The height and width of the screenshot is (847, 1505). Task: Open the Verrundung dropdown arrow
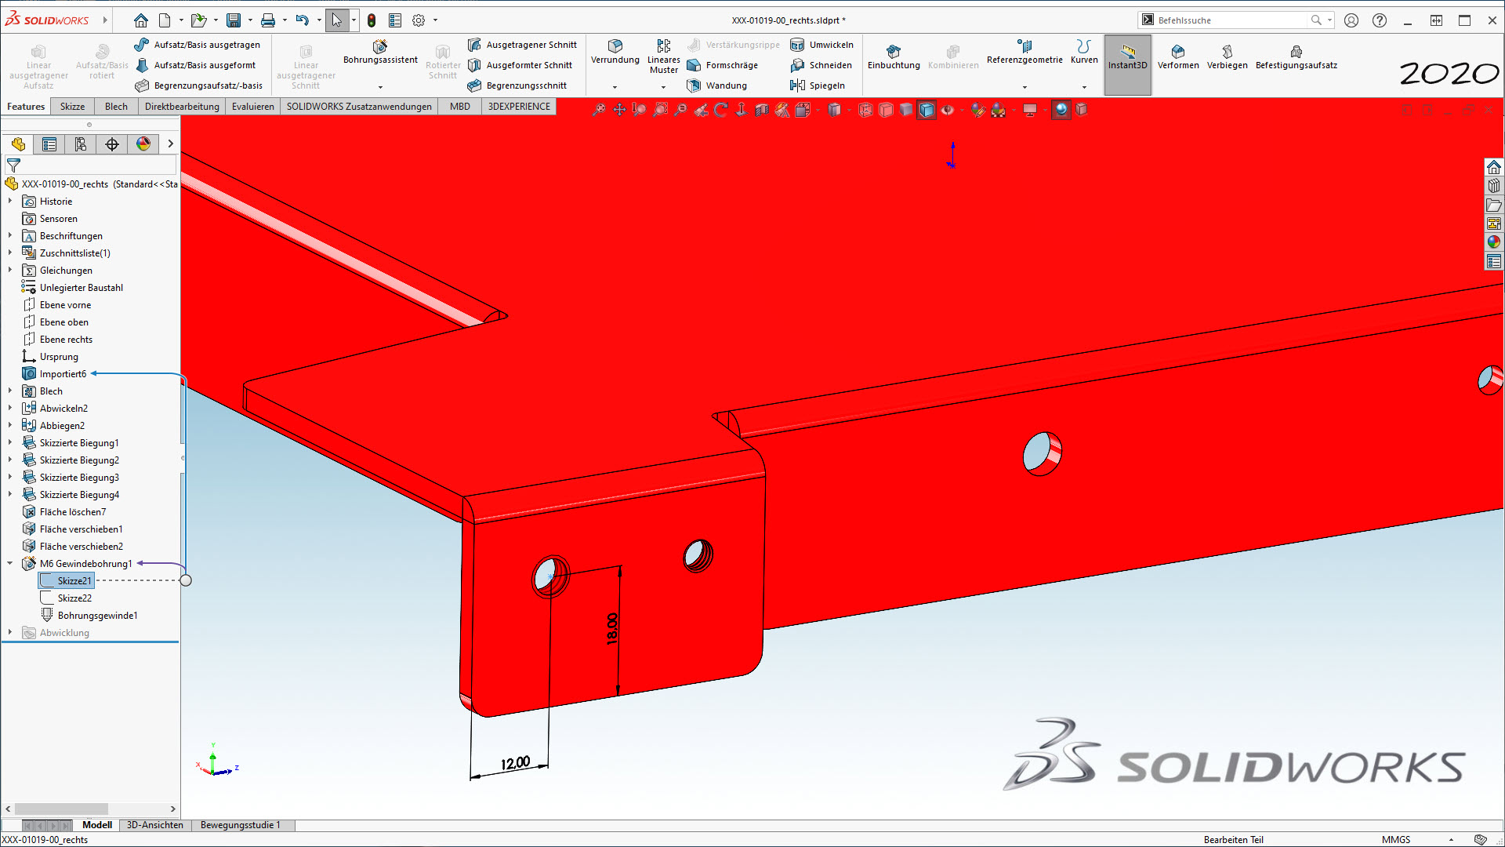pyautogui.click(x=615, y=87)
